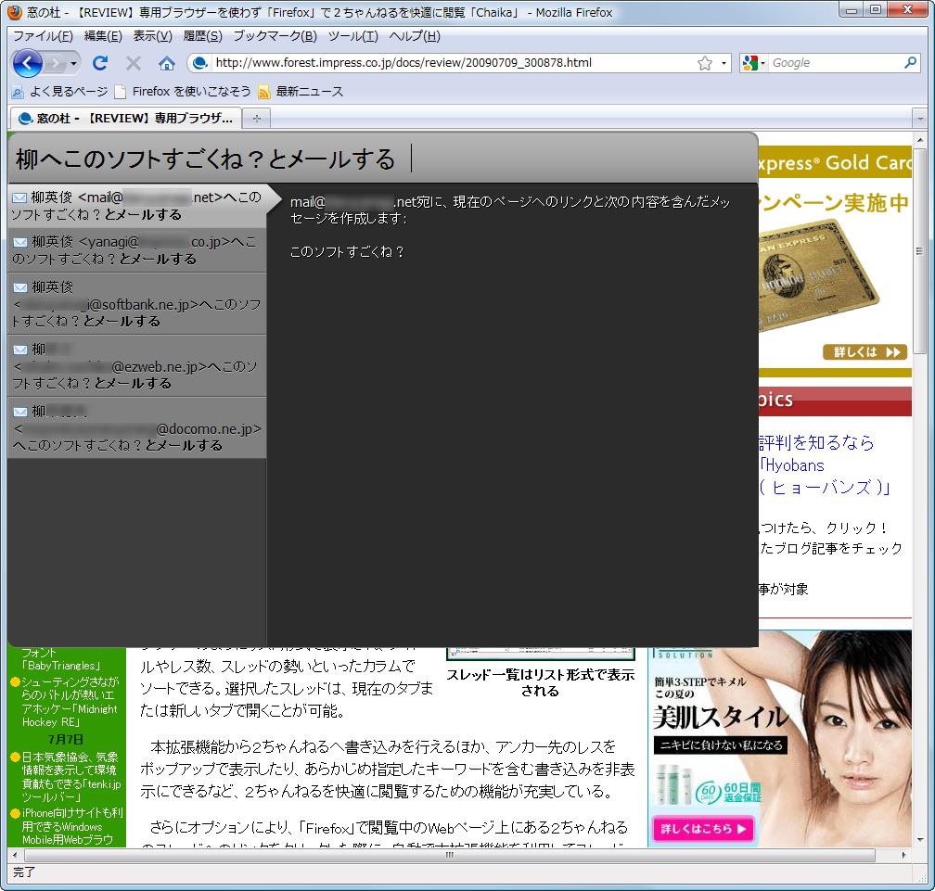Image resolution: width=935 pixels, height=891 pixels.
Task: Click the 詳しくはこちら pink ad button
Action: (x=703, y=829)
